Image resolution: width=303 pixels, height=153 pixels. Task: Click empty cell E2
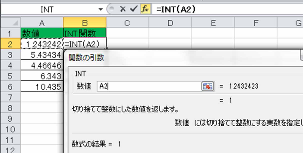[213, 44]
